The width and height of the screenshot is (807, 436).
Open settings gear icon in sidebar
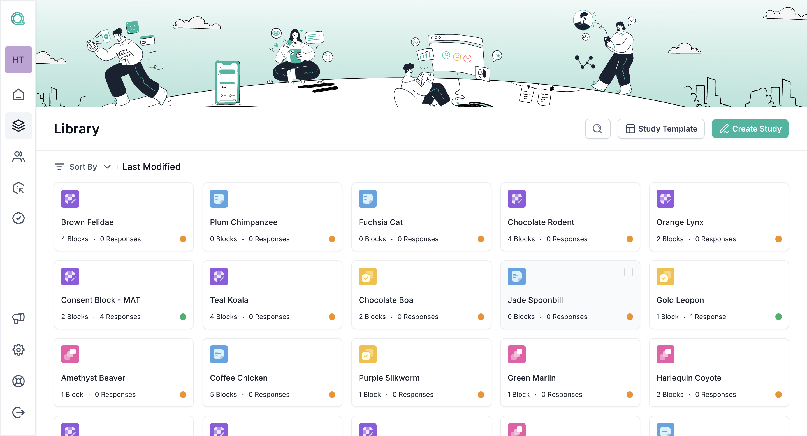click(18, 350)
